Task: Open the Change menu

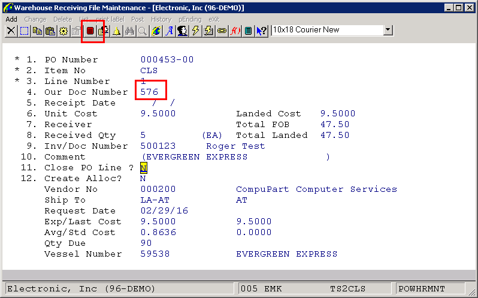Action: [x=35, y=19]
